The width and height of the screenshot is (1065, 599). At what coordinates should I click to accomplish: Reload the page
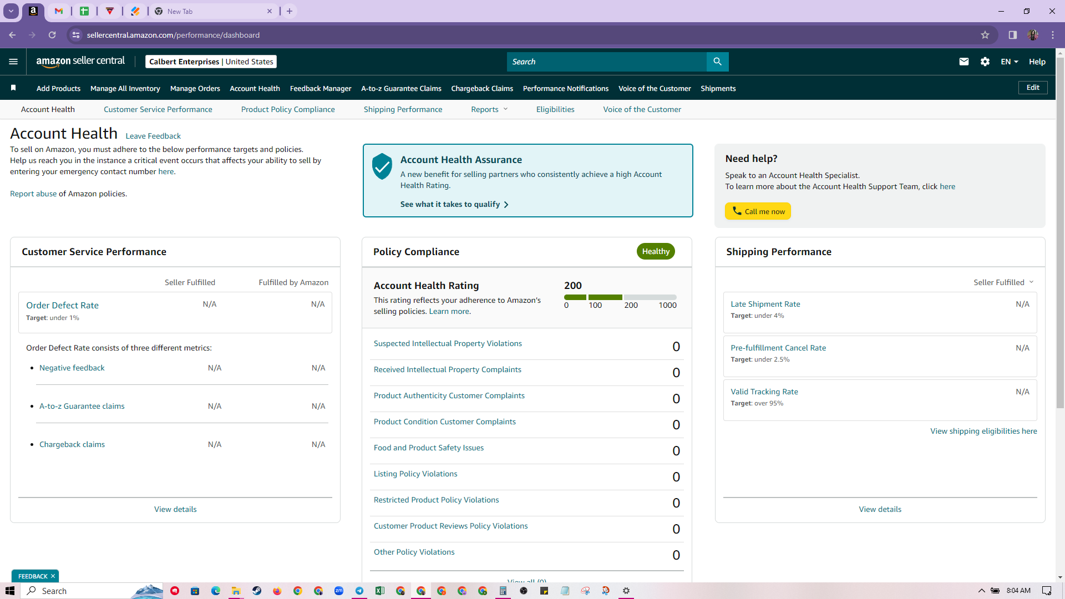click(52, 35)
